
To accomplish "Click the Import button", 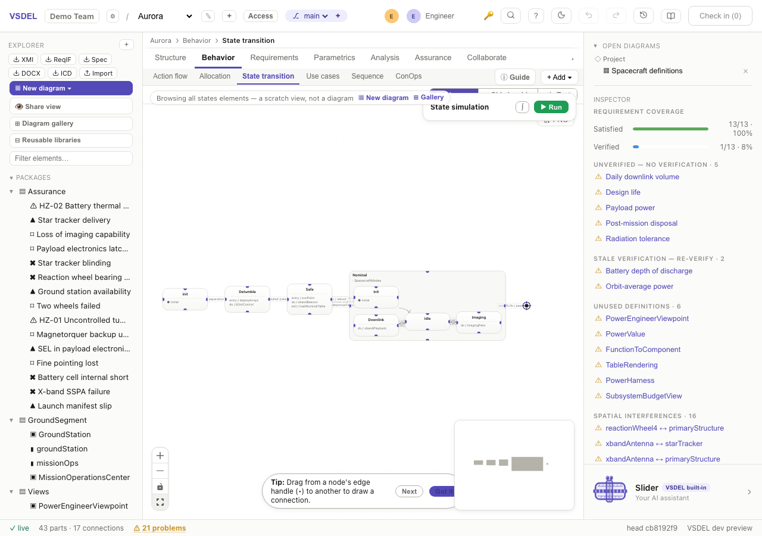I will point(98,73).
